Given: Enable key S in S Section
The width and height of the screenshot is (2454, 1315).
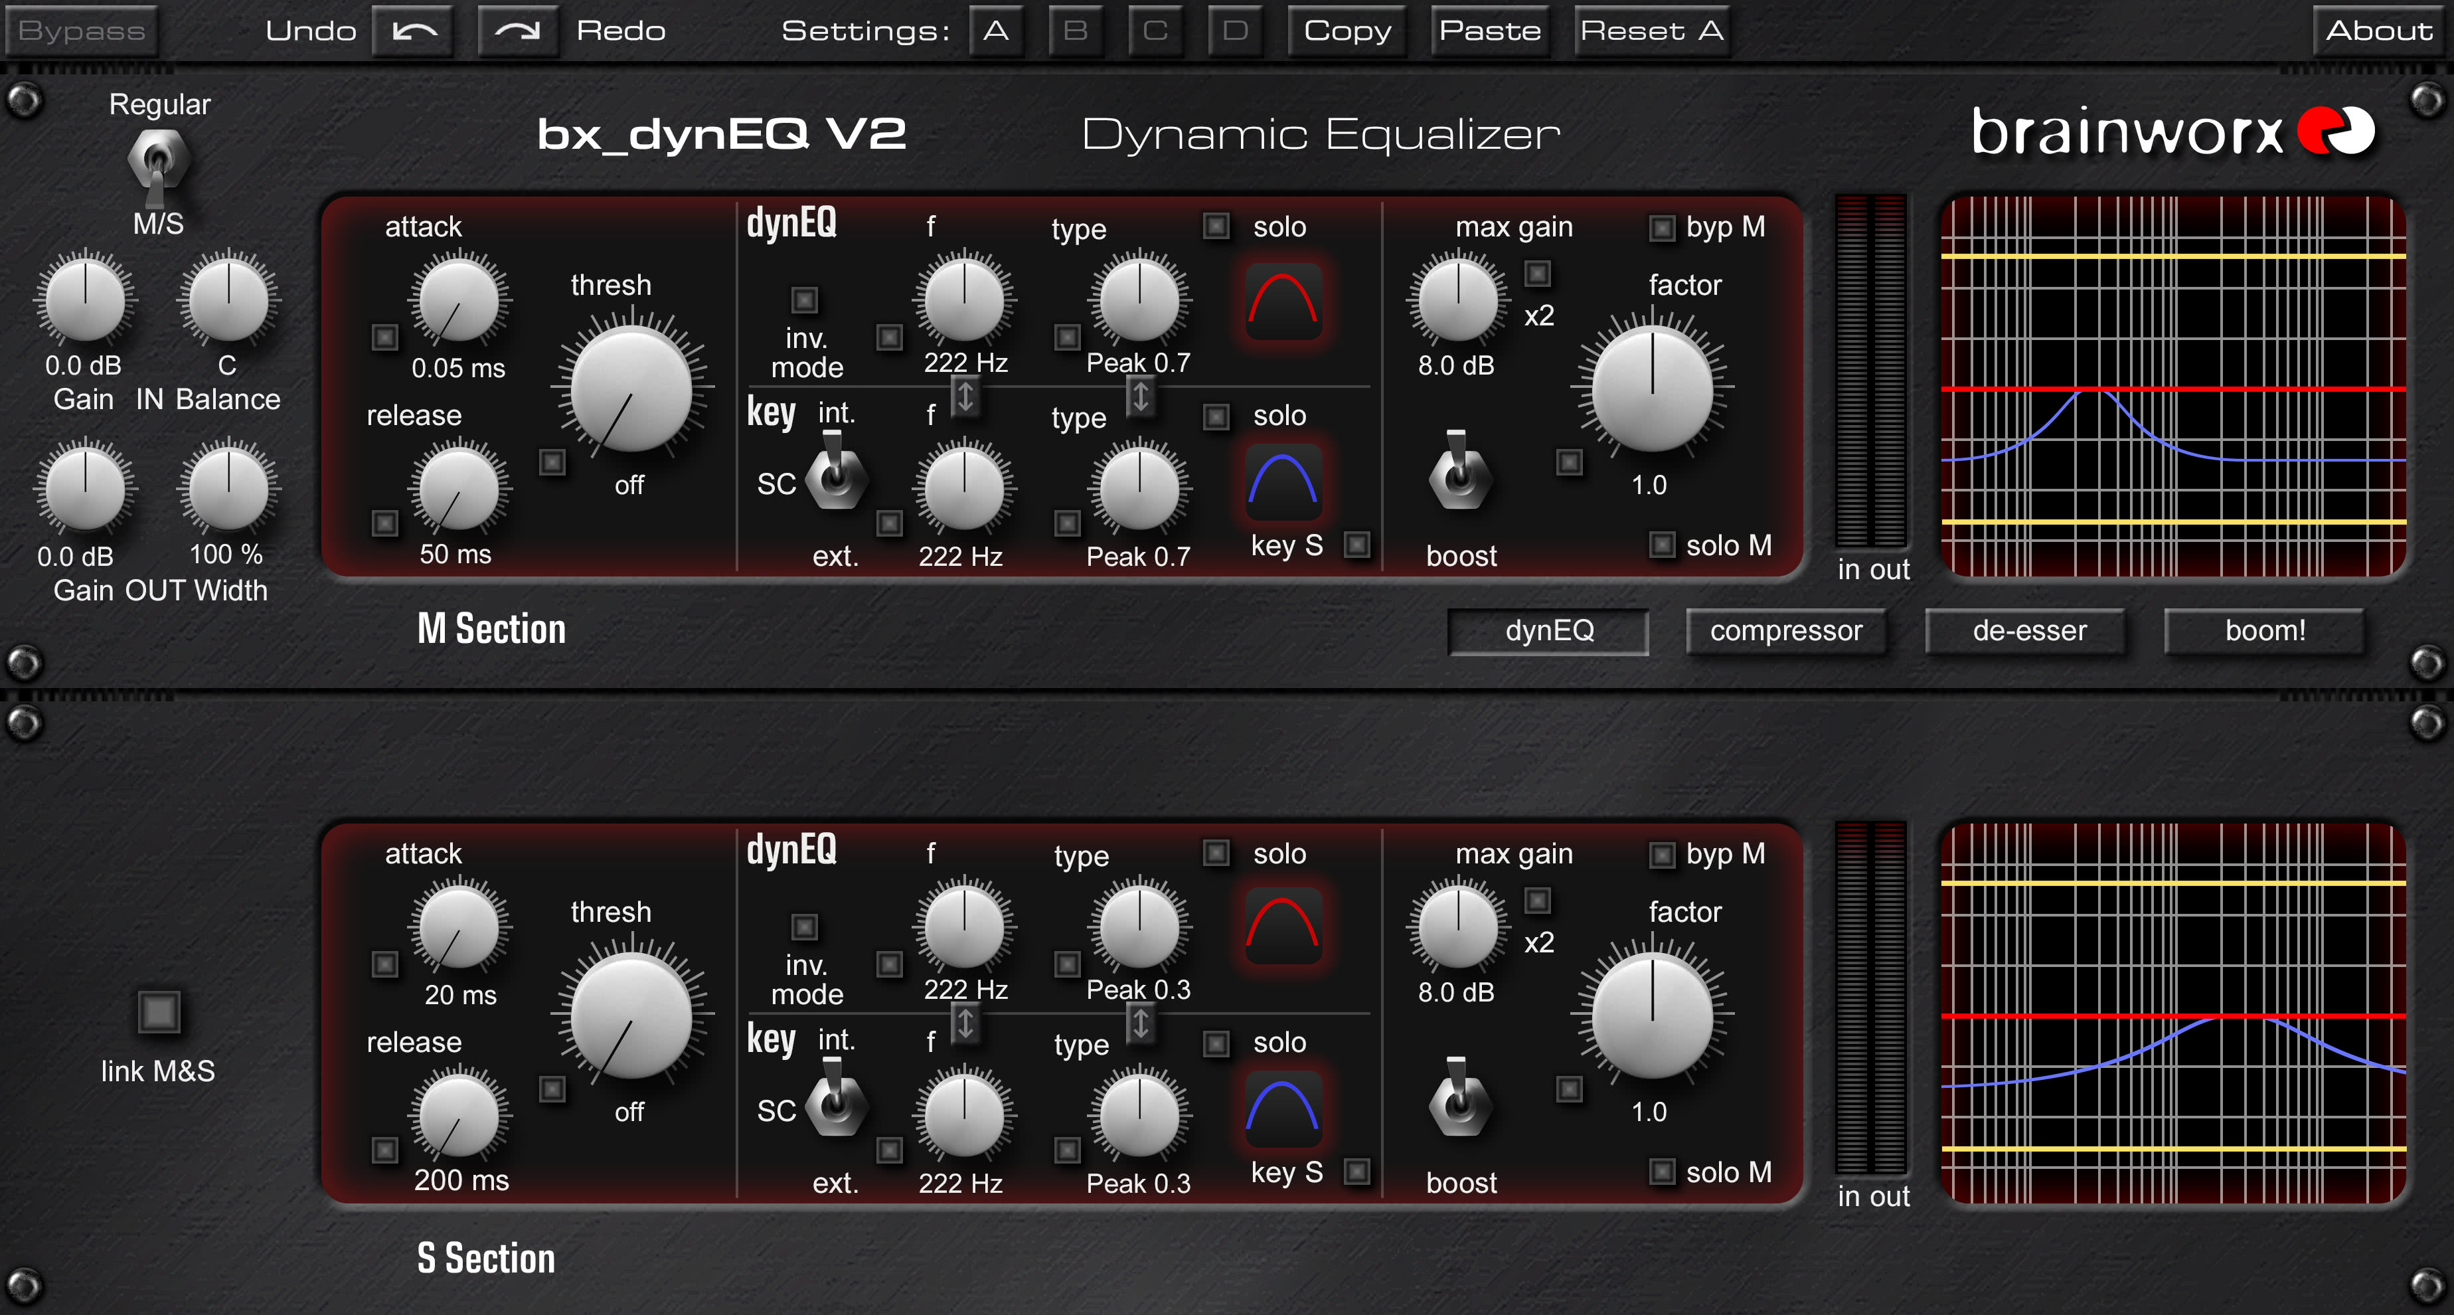Looking at the screenshot, I should tap(1356, 1171).
